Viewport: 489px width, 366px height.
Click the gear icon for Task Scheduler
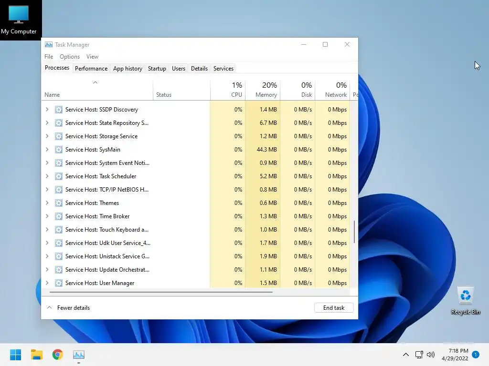point(59,176)
